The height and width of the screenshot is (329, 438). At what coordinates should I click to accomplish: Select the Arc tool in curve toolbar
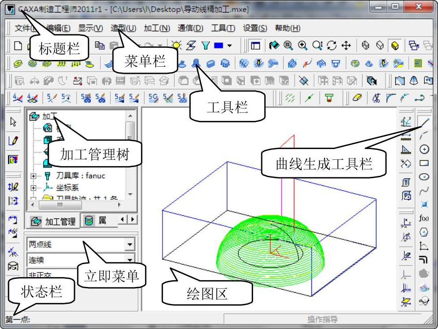pyautogui.click(x=424, y=135)
